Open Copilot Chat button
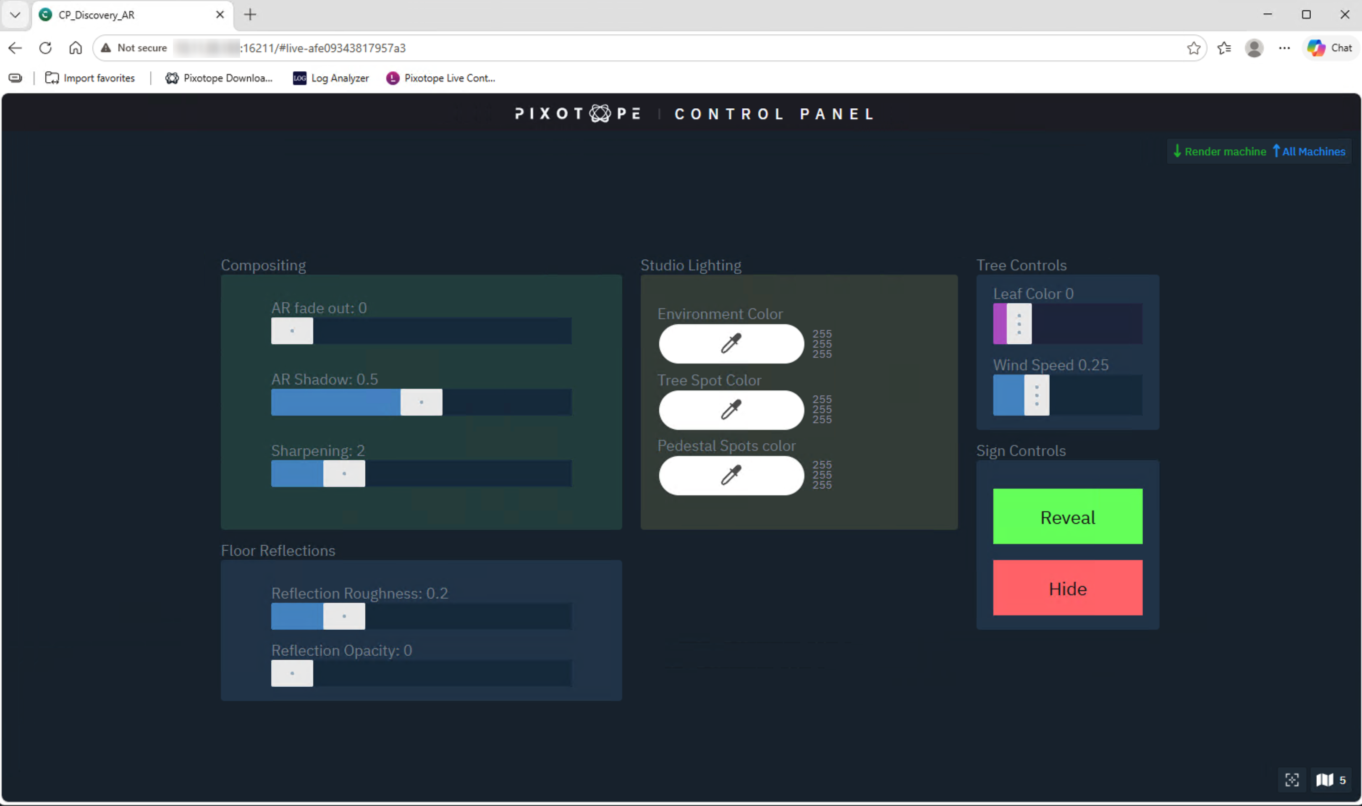Screen dimensions: 1362x806 (x=1330, y=48)
